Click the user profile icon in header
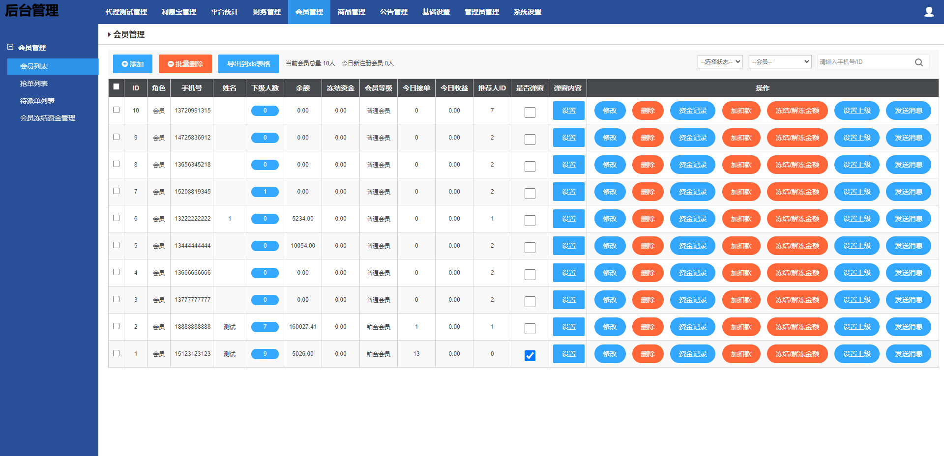The height and width of the screenshot is (456, 944). click(x=929, y=12)
